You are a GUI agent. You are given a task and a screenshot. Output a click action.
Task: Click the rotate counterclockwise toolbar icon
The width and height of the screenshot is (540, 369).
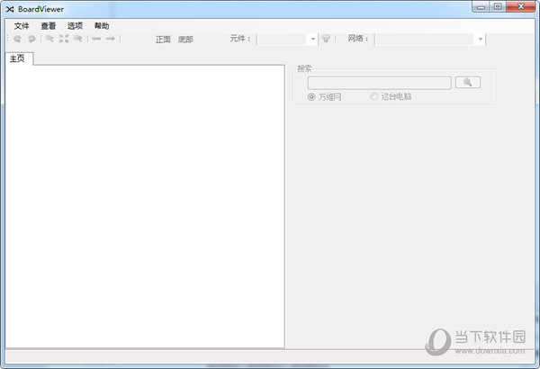click(x=17, y=39)
